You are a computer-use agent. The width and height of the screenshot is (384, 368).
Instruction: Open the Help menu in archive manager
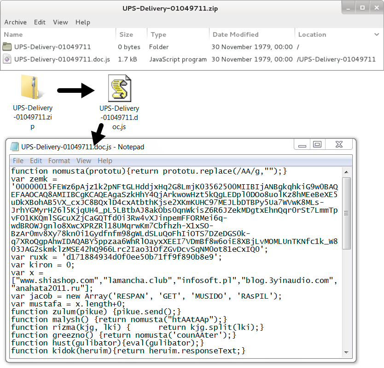point(83,22)
